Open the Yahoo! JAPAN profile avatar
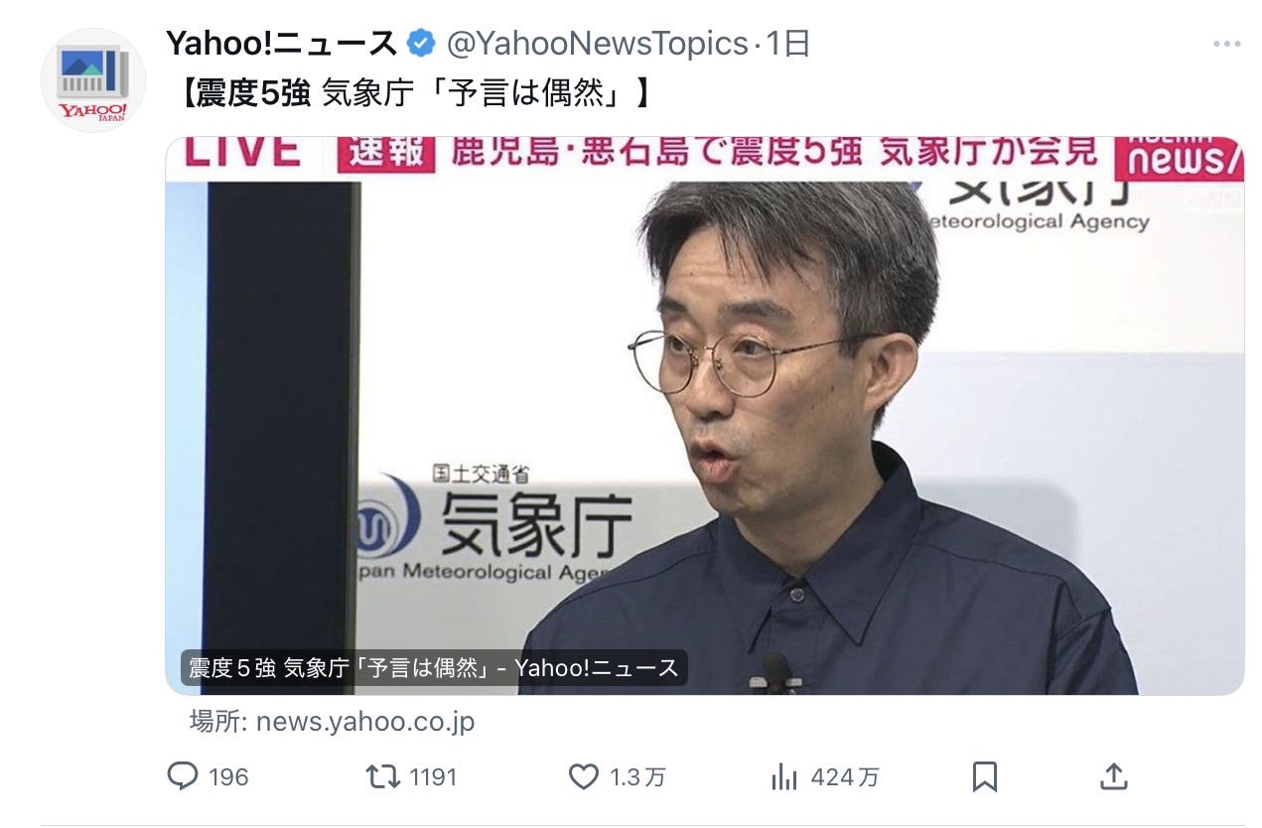The height and width of the screenshot is (828, 1262). 92,80
